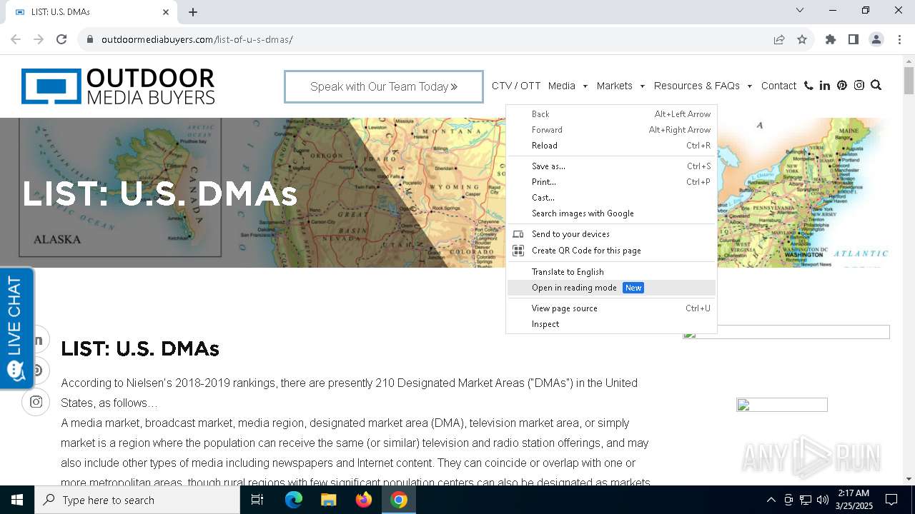Open the Pinterest icon in site header
Screen dimensions: 915x514
(842, 86)
